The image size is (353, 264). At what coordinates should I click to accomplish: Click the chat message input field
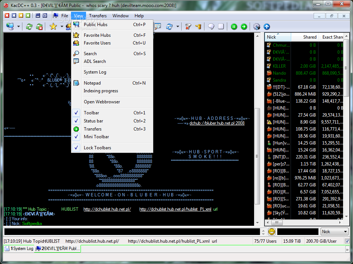pyautogui.click(x=132, y=232)
